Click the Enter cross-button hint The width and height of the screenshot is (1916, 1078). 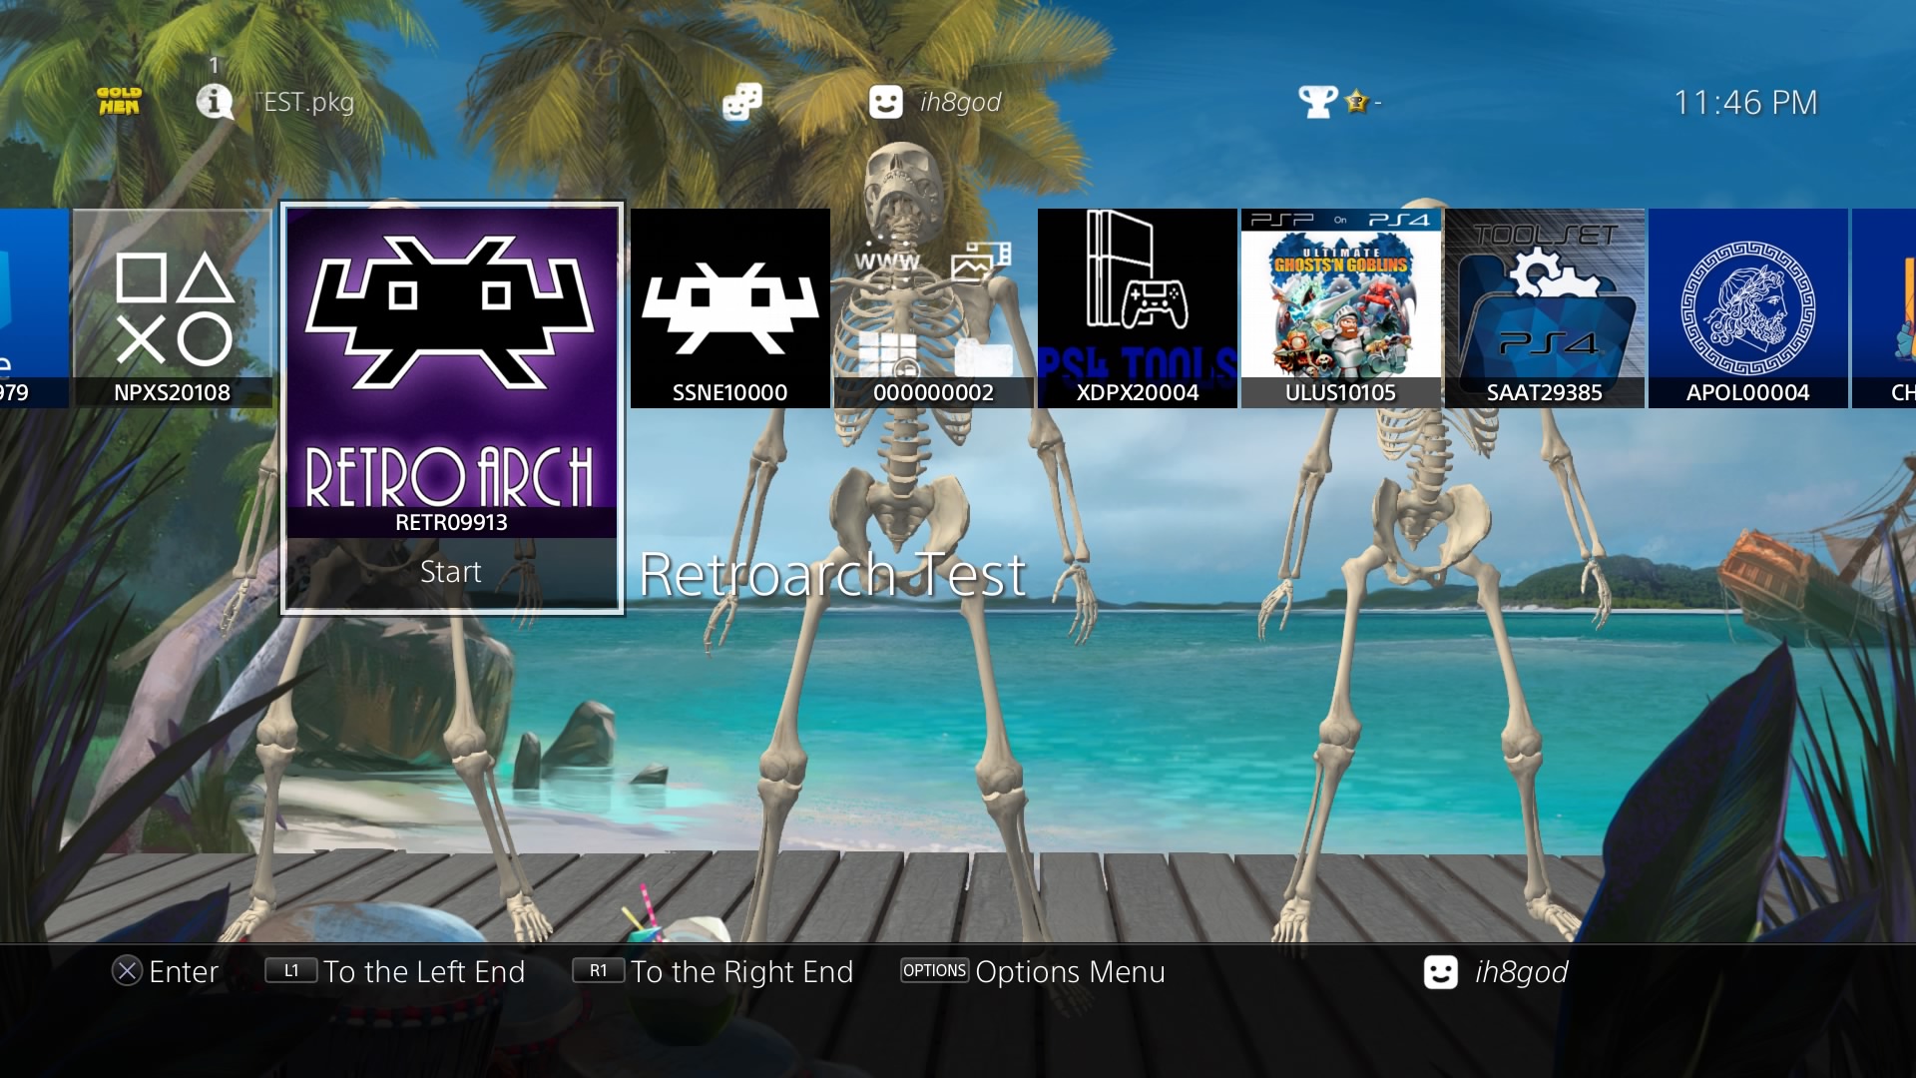165,971
